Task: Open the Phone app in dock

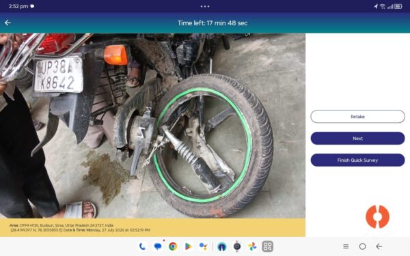Action: 143,246
